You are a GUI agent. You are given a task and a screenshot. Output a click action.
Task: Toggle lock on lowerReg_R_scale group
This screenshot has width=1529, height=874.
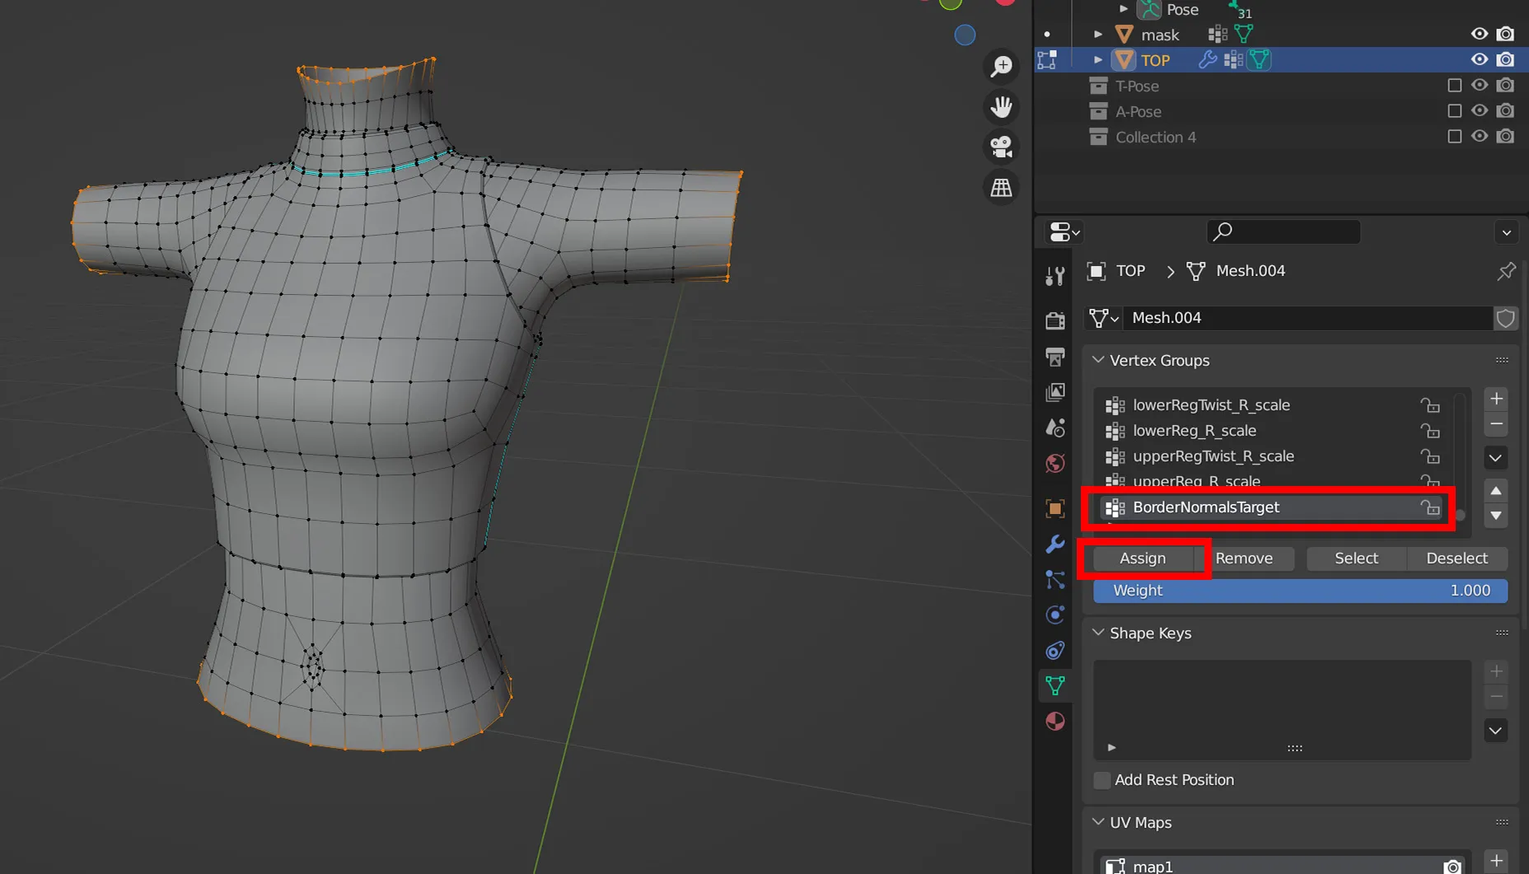coord(1430,431)
